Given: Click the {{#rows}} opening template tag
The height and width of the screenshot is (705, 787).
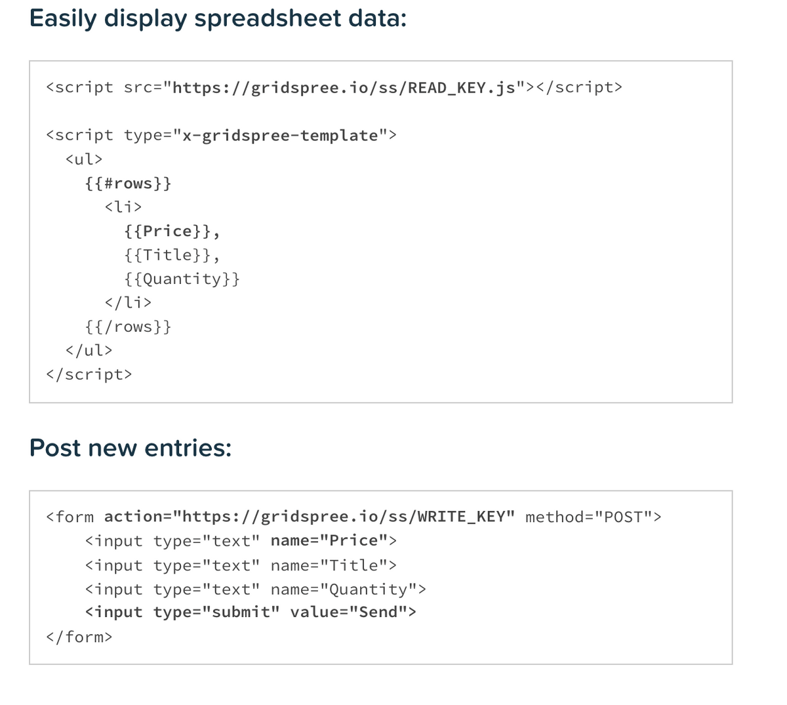Looking at the screenshot, I should pyautogui.click(x=128, y=183).
